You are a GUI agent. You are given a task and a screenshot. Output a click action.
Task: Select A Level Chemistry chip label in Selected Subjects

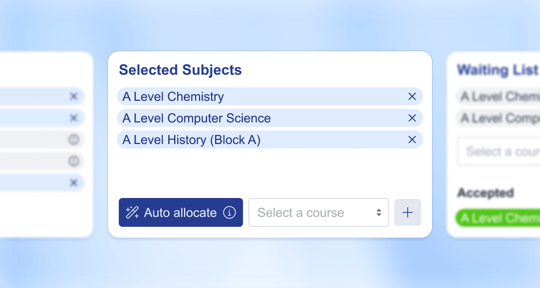point(173,97)
